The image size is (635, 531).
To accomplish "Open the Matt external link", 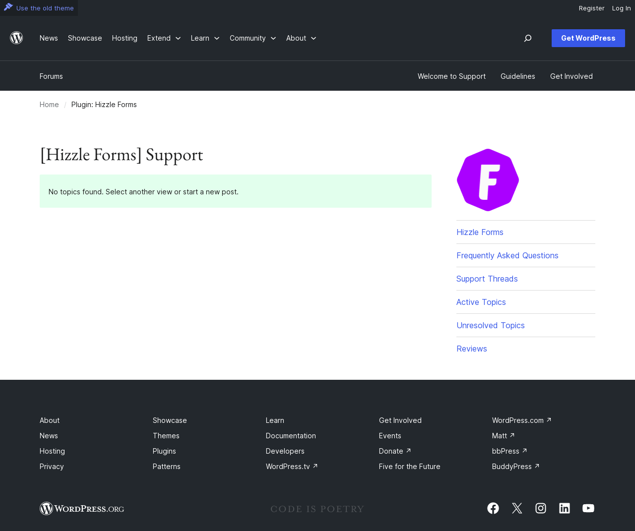I will [504, 436].
